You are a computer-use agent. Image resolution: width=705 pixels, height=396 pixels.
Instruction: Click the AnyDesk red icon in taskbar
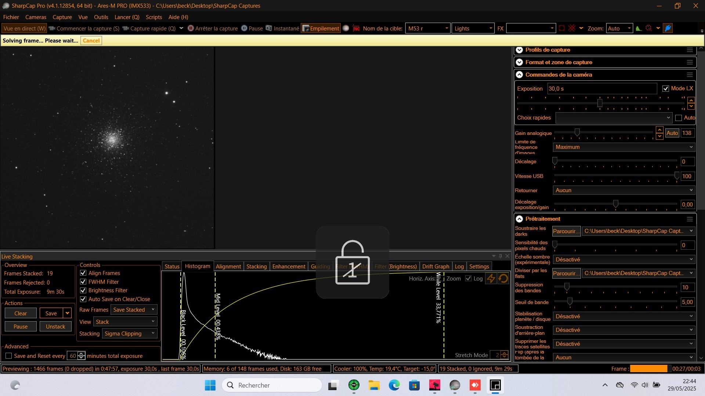pyautogui.click(x=475, y=385)
